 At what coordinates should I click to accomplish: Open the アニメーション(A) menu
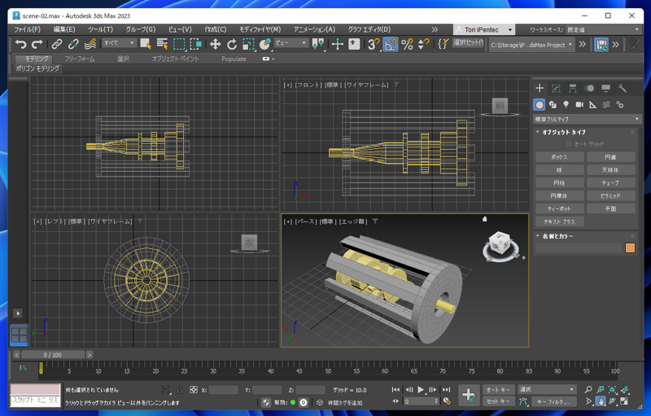click(x=314, y=29)
